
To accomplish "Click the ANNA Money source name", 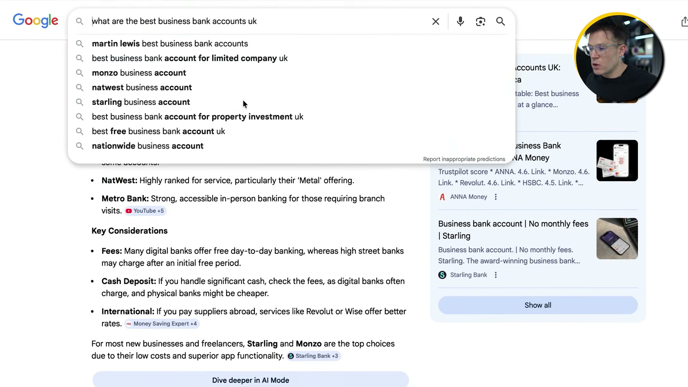I will pos(468,197).
